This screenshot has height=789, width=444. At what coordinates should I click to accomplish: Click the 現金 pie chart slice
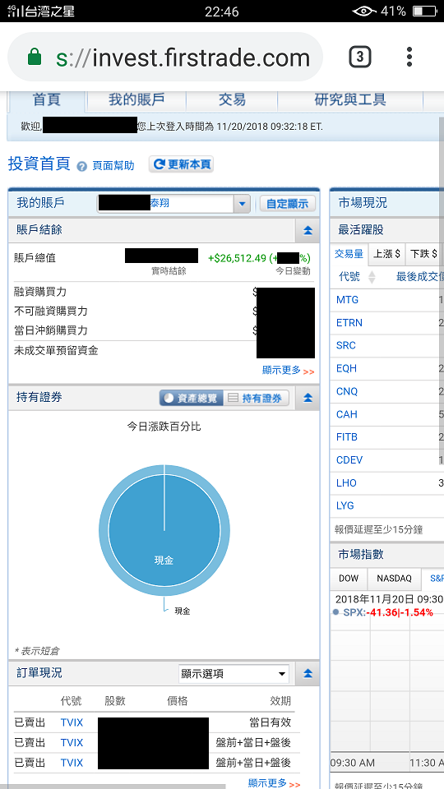pyautogui.click(x=164, y=531)
